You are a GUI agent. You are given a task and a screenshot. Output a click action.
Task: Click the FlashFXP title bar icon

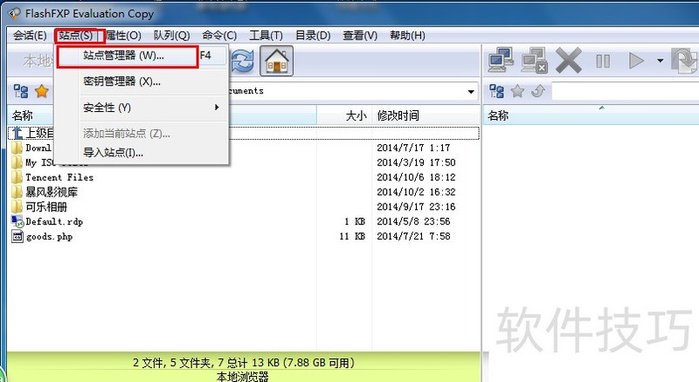[x=15, y=13]
